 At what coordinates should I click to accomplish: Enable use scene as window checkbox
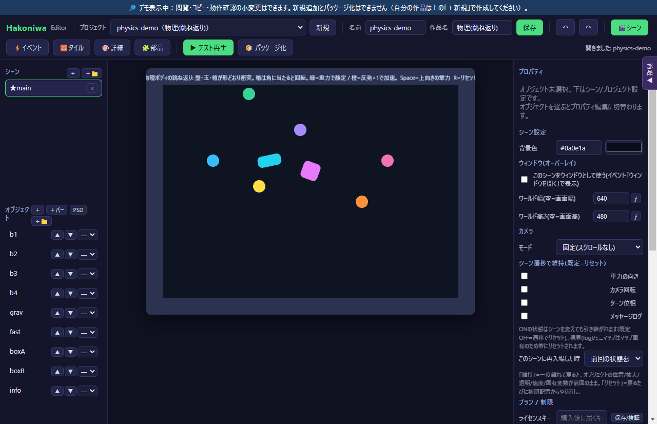(x=524, y=179)
